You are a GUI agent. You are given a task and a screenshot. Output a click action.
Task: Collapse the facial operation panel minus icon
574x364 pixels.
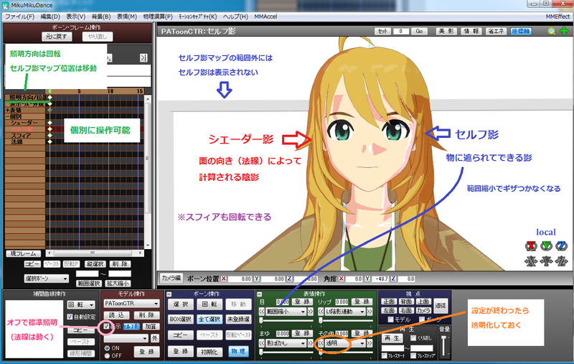pyautogui.click(x=259, y=294)
